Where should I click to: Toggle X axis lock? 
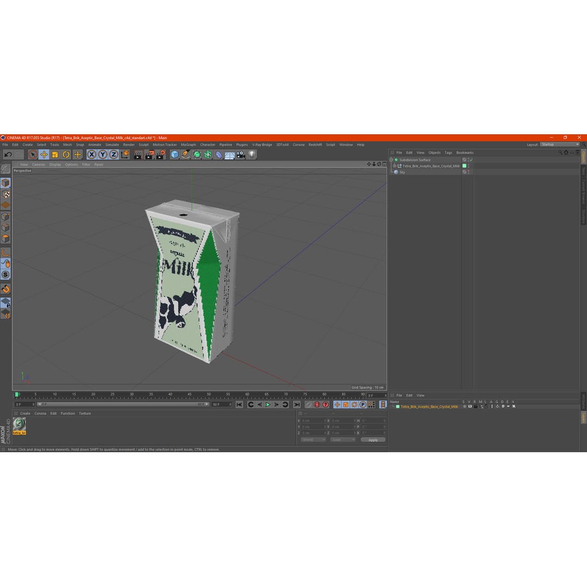coord(92,154)
